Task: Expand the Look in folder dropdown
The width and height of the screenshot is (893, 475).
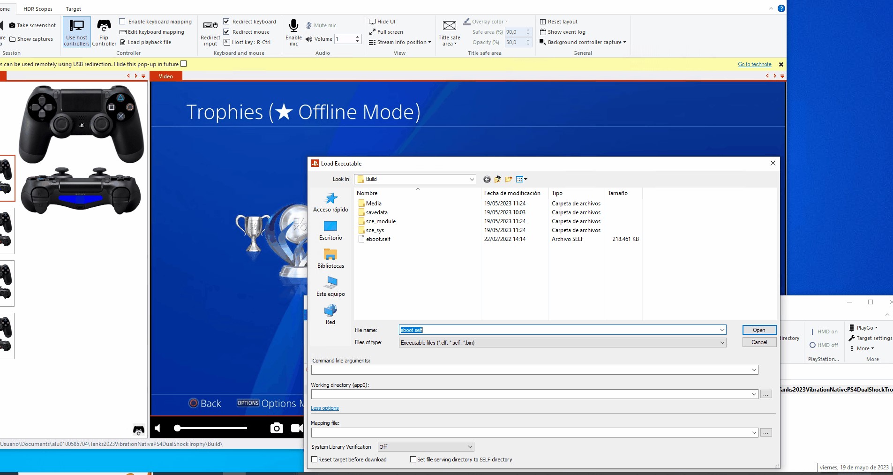Action: tap(472, 179)
